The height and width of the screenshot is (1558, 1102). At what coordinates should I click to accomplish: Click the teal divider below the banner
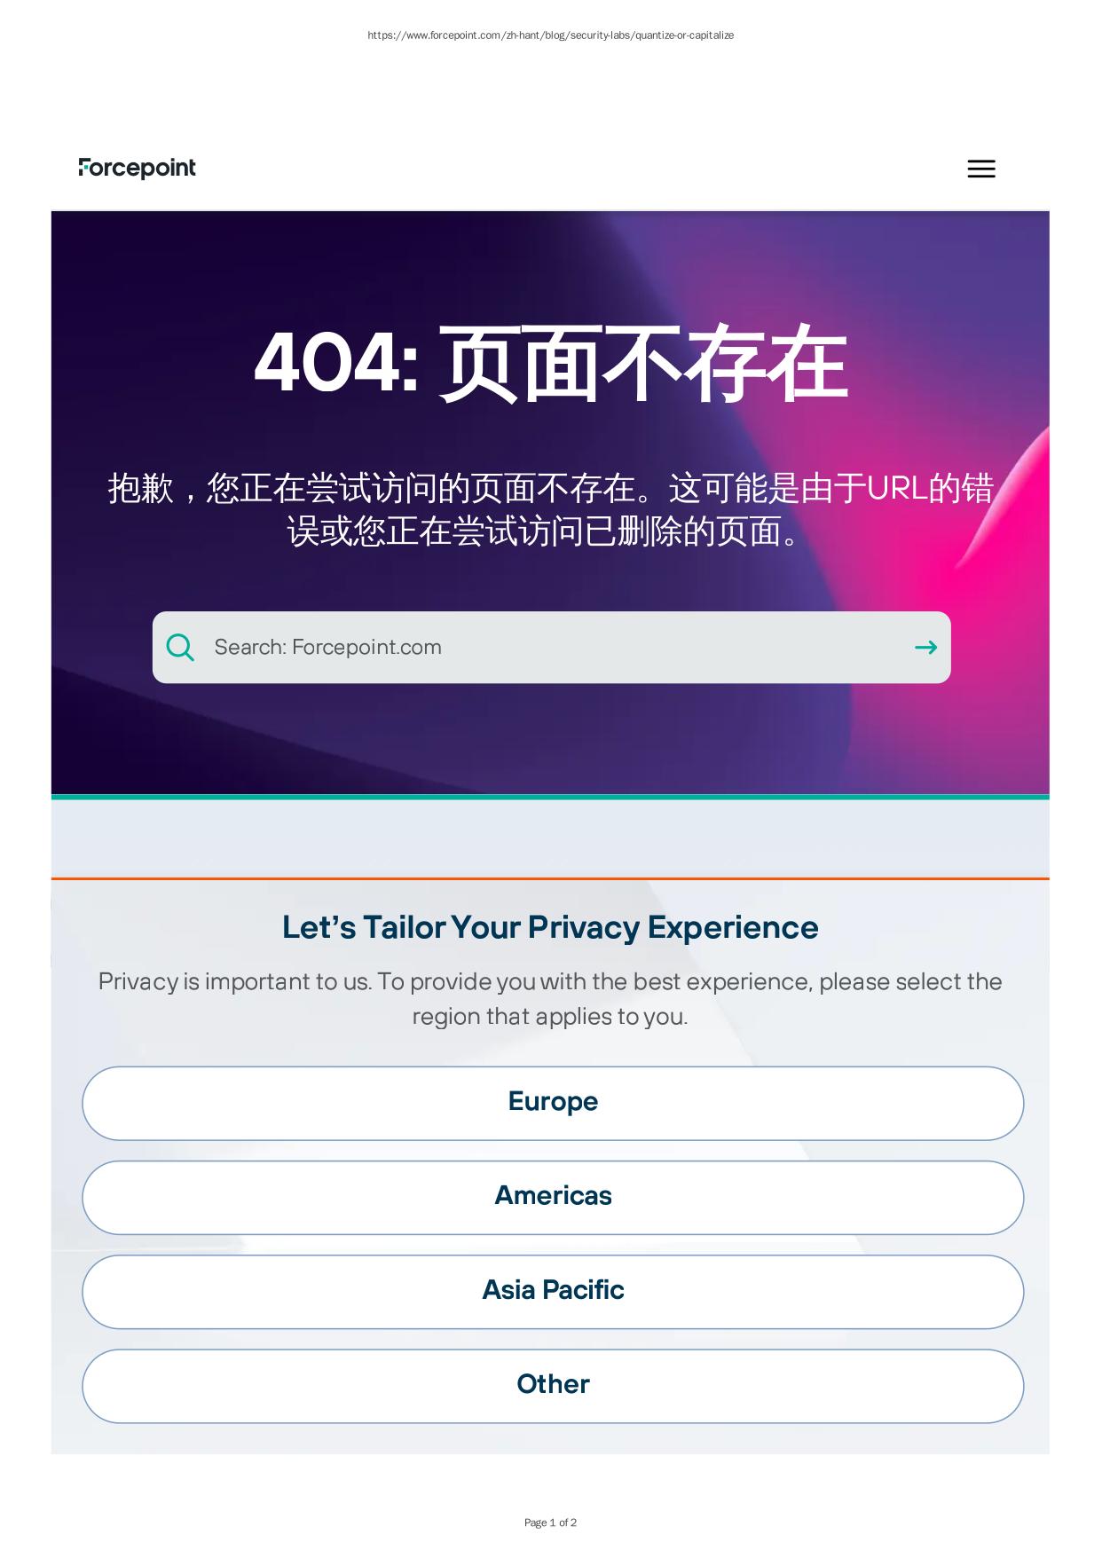click(550, 797)
